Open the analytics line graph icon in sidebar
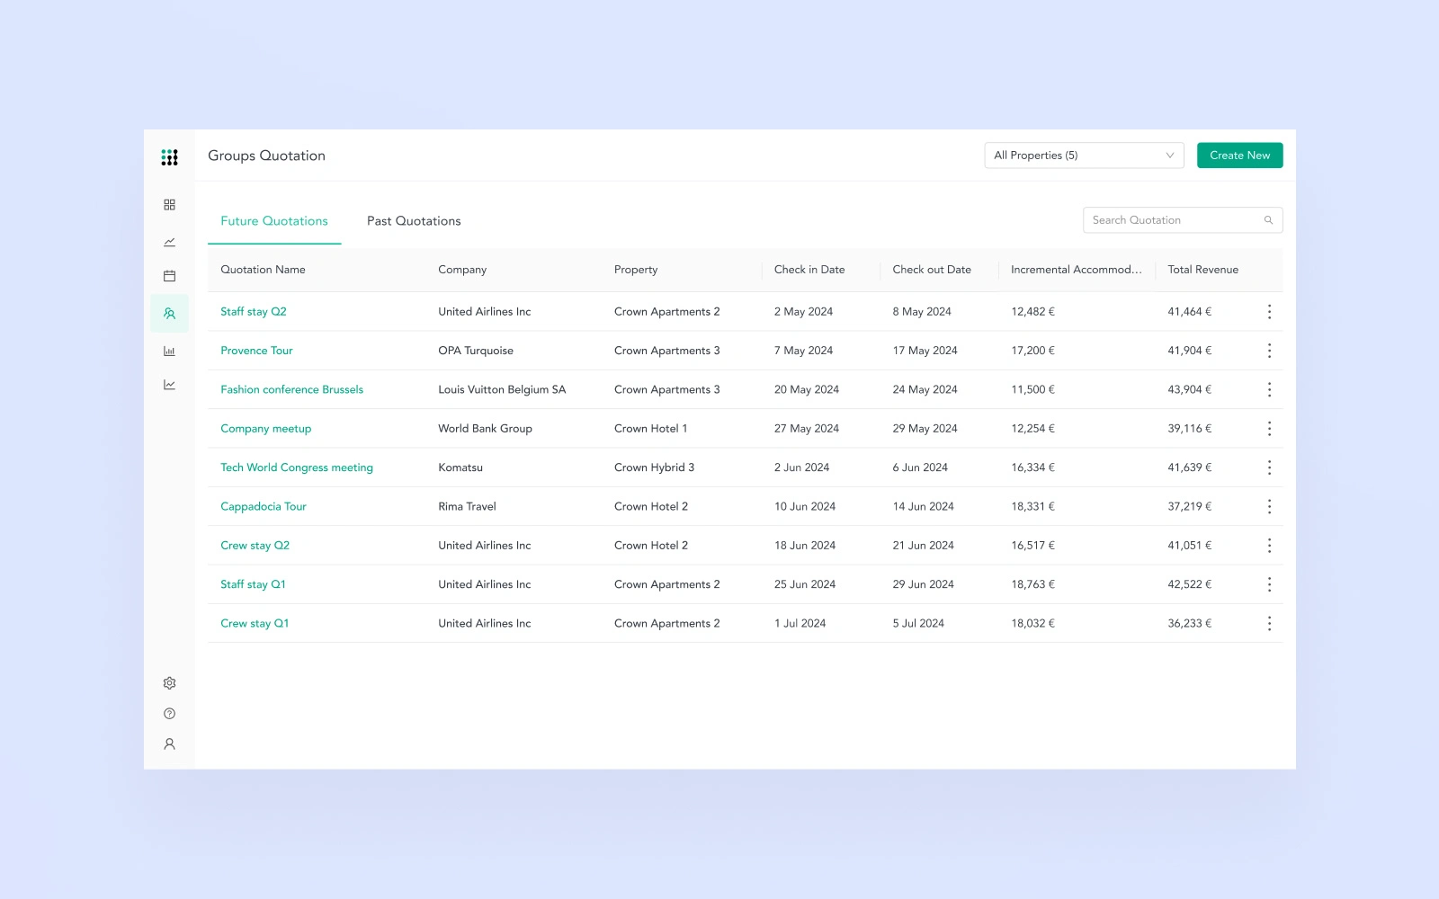The image size is (1439, 899). tap(169, 385)
